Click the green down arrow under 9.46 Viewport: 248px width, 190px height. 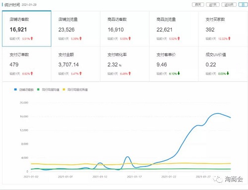click(179, 73)
